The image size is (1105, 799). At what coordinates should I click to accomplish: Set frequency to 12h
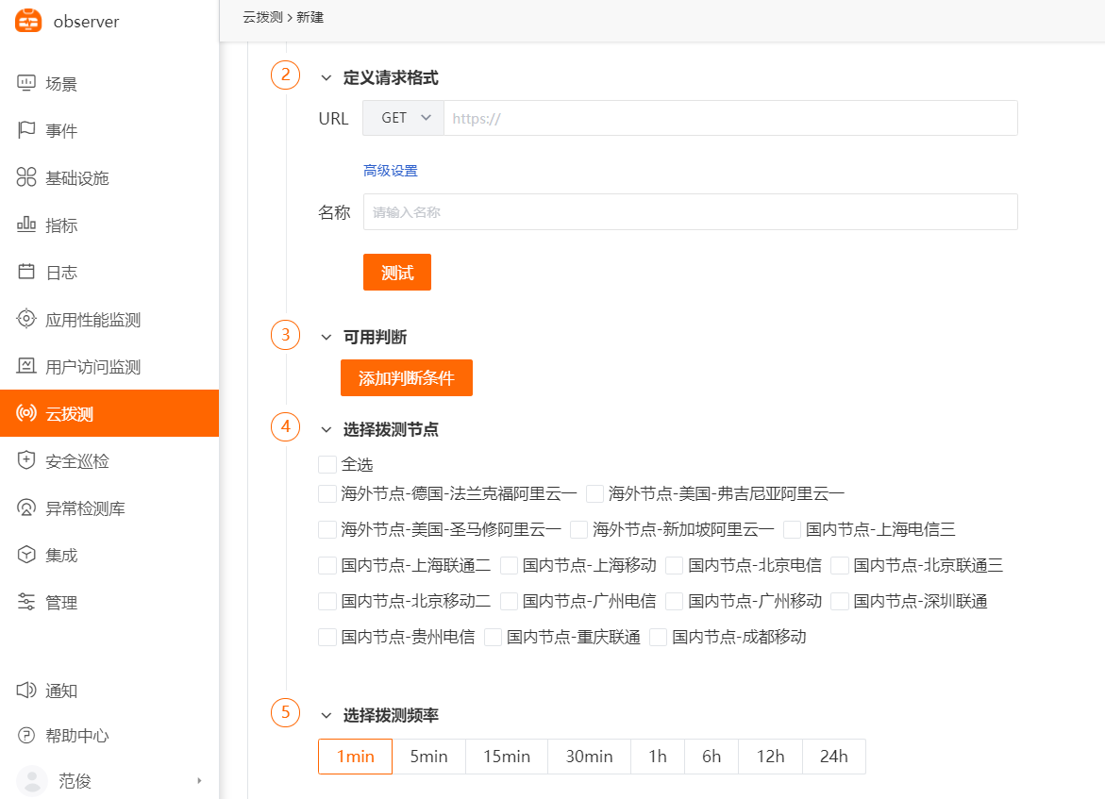click(x=770, y=756)
